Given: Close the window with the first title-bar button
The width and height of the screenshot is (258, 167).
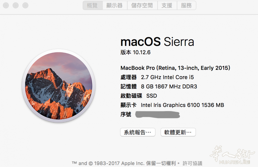Looking at the screenshot, I should (x=6, y=5).
